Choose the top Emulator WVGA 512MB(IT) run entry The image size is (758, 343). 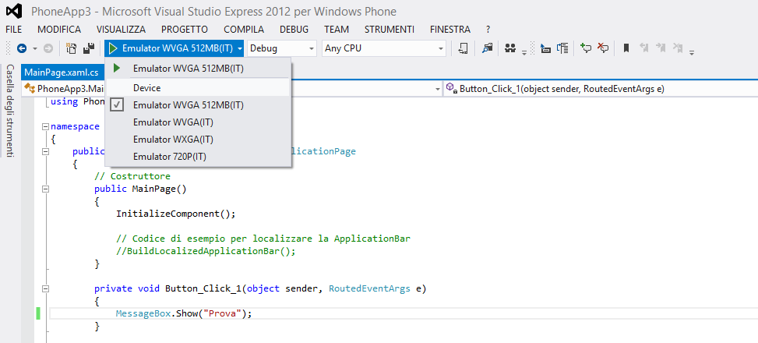198,69
